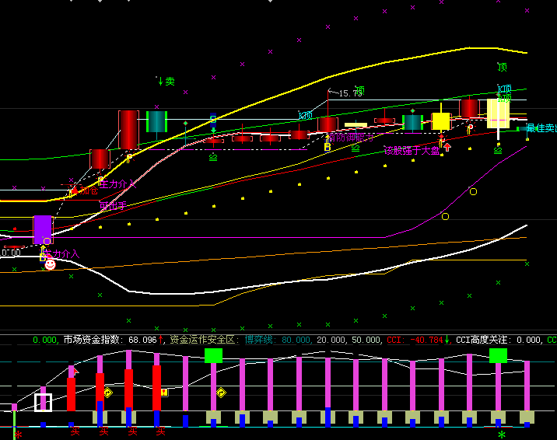The height and width of the screenshot is (440, 557).
Task: Click the red up arrow beside 该股强于大盘
Action: (x=447, y=147)
